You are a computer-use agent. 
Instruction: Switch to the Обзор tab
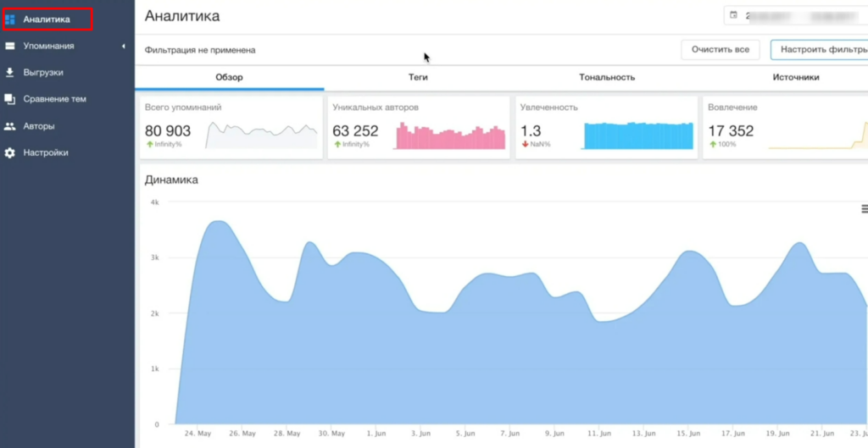coord(229,78)
